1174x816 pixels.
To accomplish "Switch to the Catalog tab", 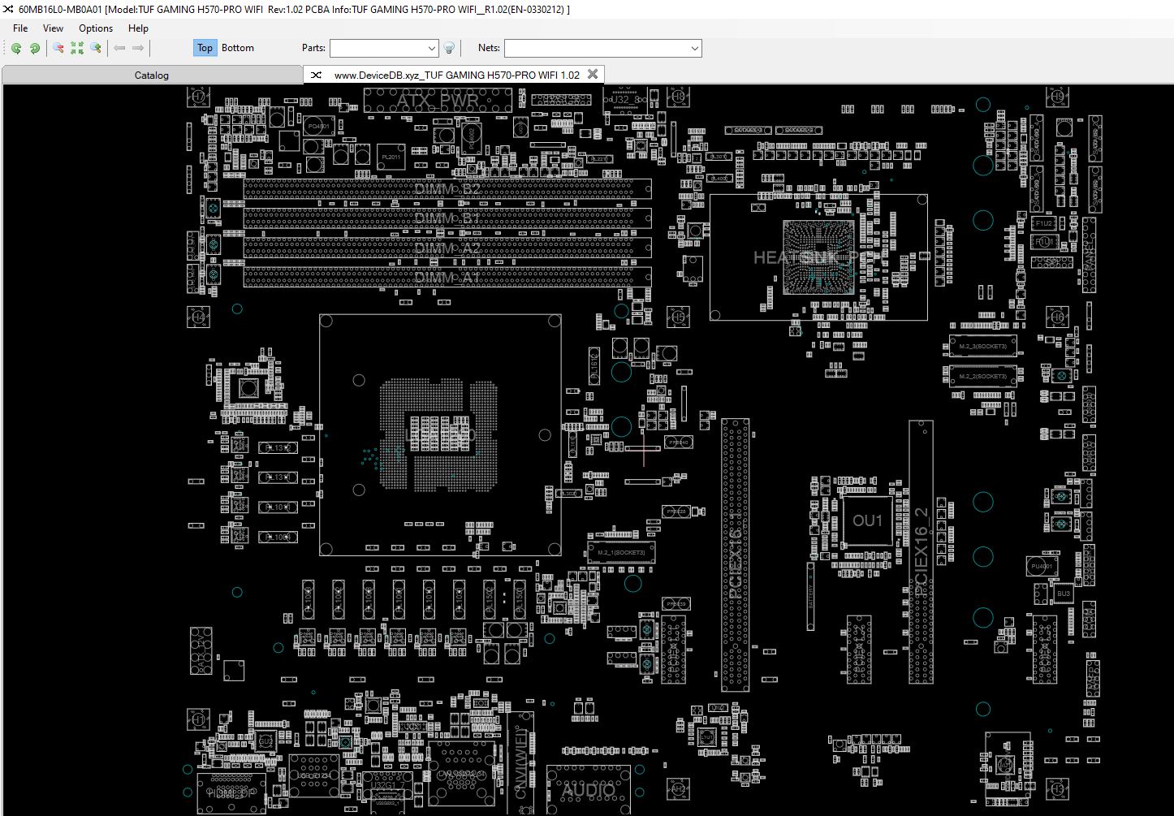I will (152, 75).
